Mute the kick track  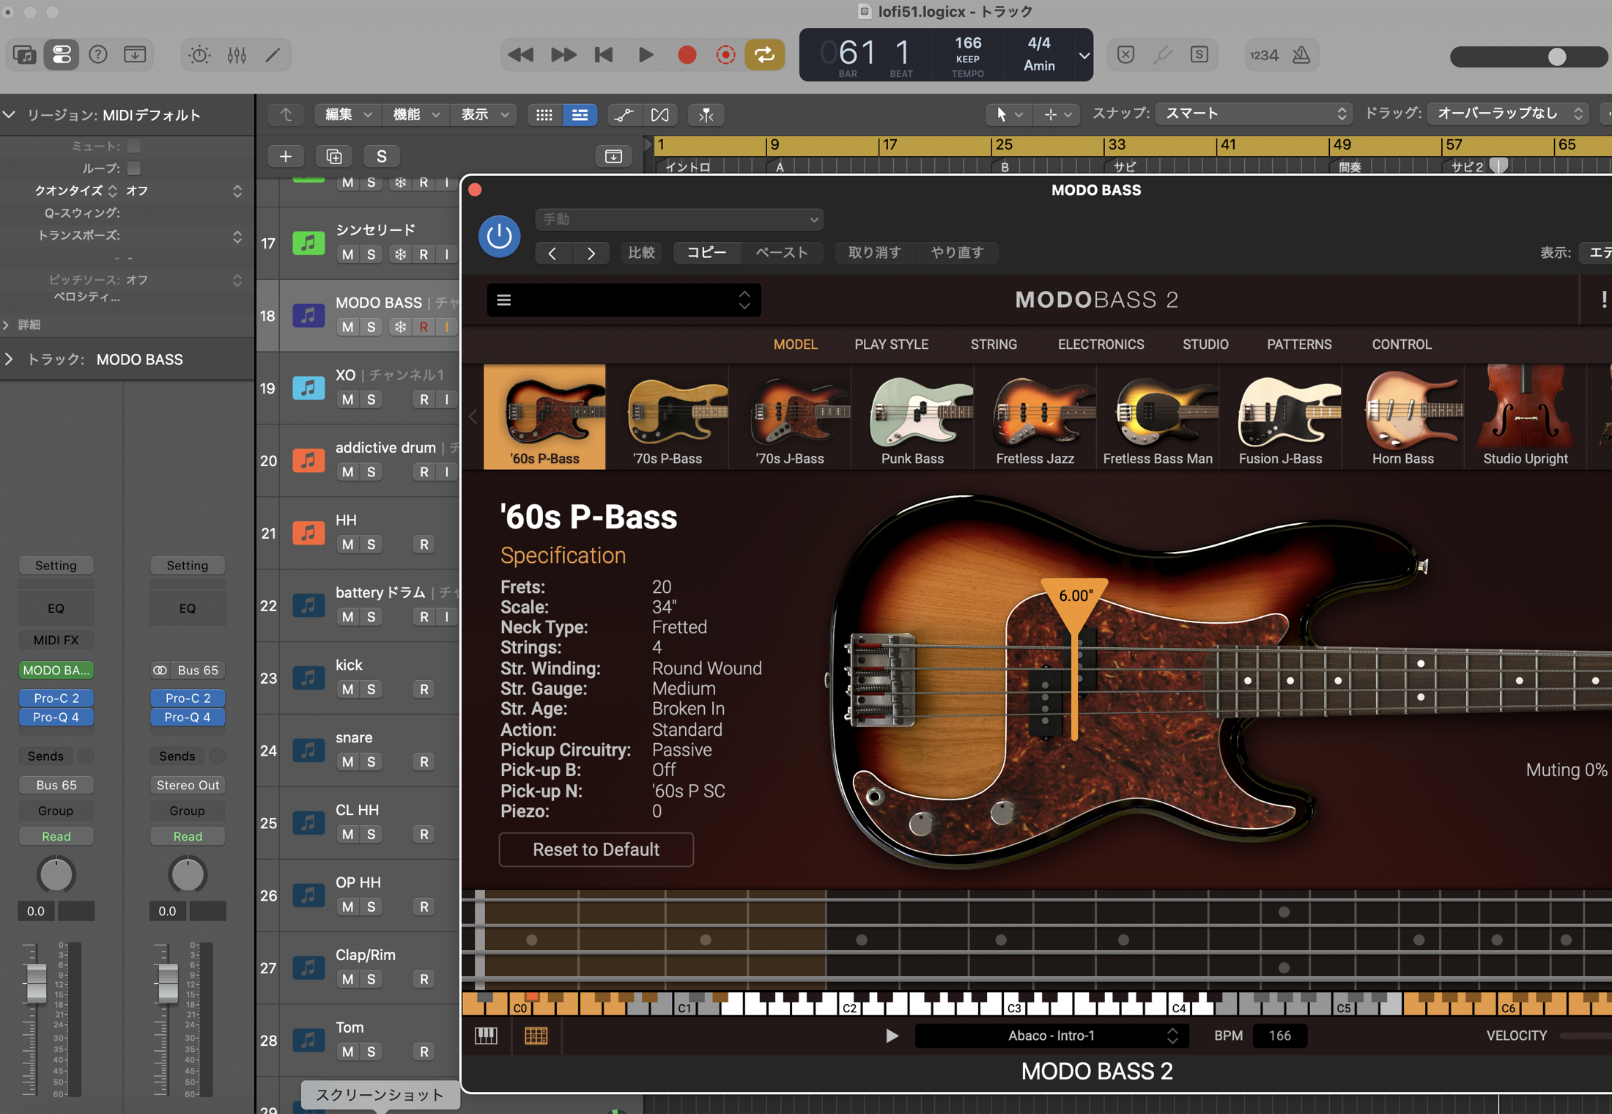coord(348,689)
